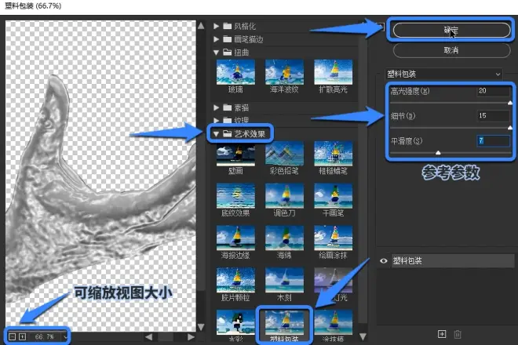Edit the 平滑度 value field
518x345 pixels.
pyautogui.click(x=493, y=141)
